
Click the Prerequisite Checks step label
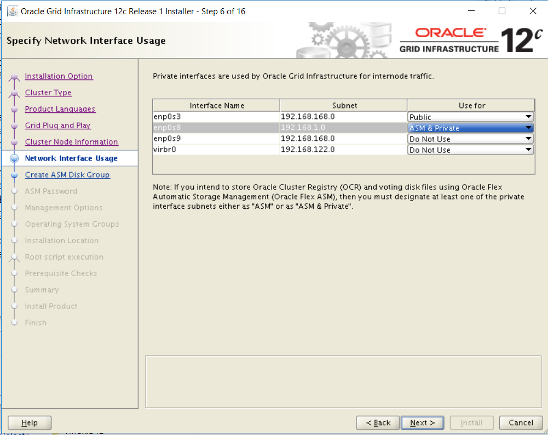coord(61,273)
